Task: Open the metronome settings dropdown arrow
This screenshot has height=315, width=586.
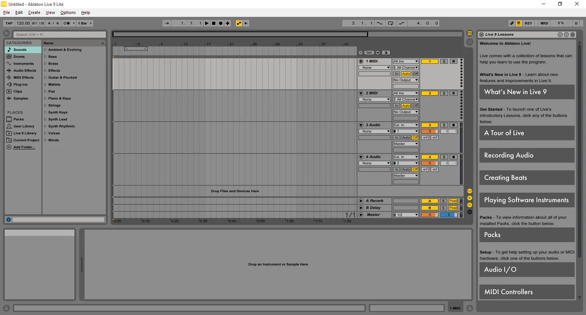Action: pyautogui.click(x=74, y=23)
